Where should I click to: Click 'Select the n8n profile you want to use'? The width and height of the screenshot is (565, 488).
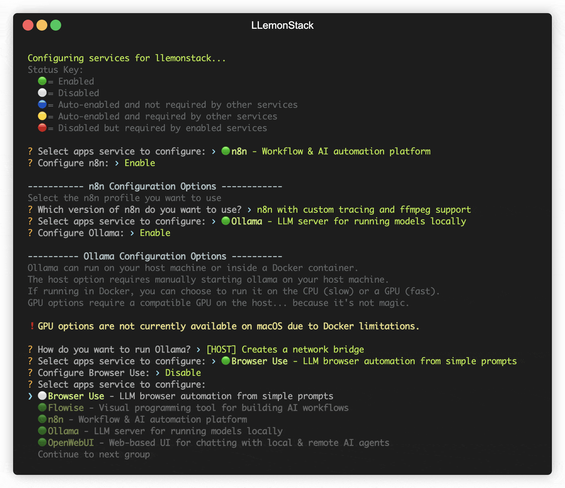pos(125,198)
